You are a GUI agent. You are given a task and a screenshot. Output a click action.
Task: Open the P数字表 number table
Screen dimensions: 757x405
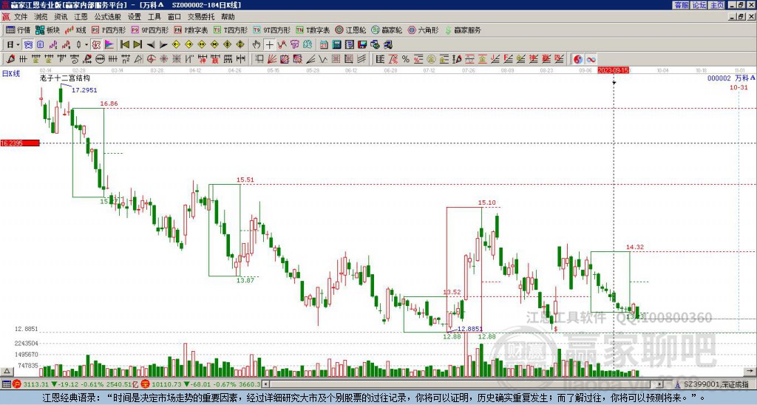tap(191, 30)
